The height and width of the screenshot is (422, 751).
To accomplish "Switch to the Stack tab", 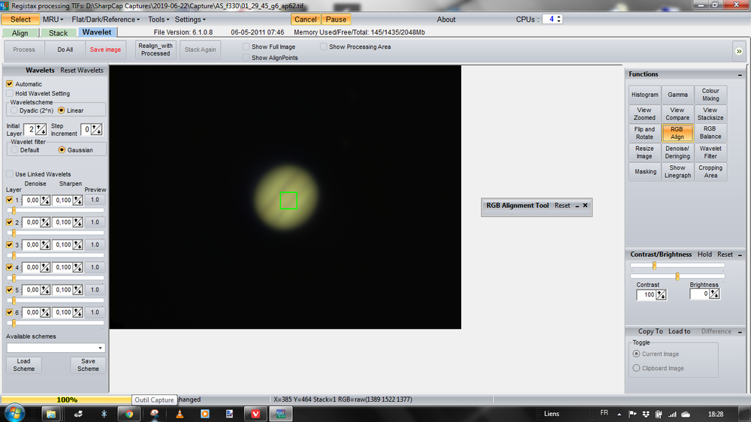I will pyautogui.click(x=58, y=32).
